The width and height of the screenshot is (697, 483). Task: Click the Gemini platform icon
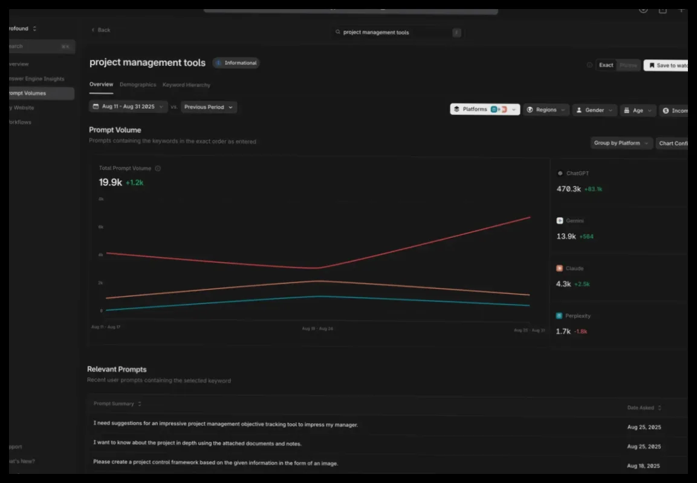560,221
